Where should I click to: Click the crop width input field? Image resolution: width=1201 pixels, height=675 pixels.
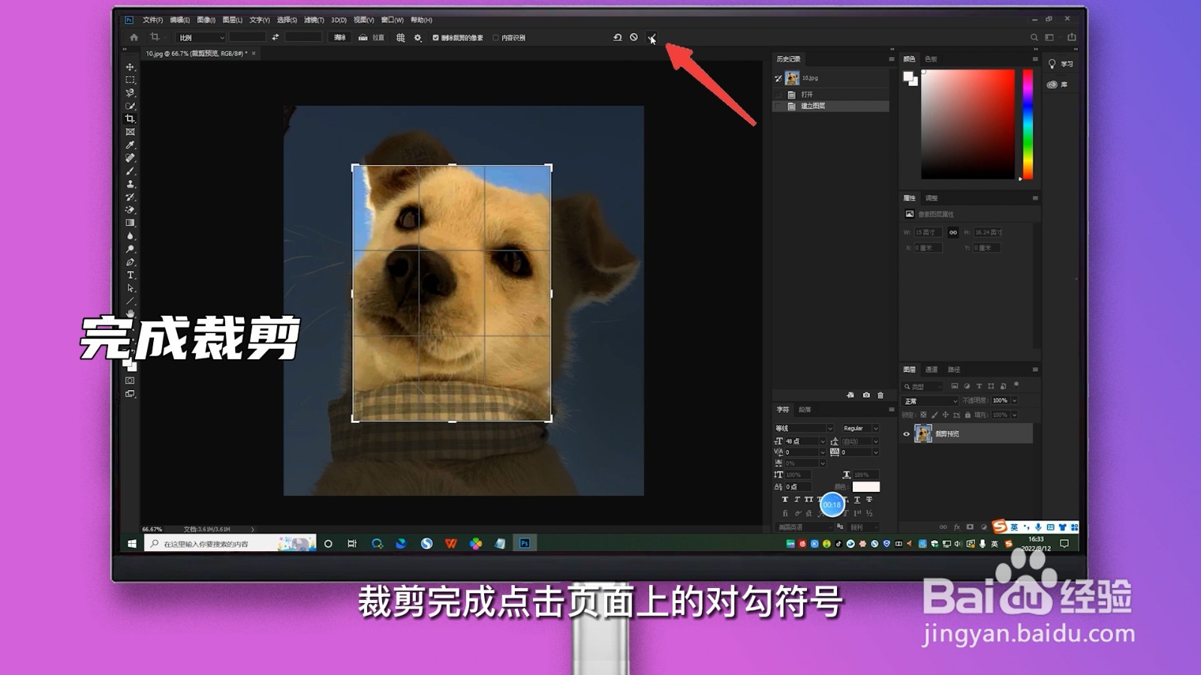coord(248,37)
